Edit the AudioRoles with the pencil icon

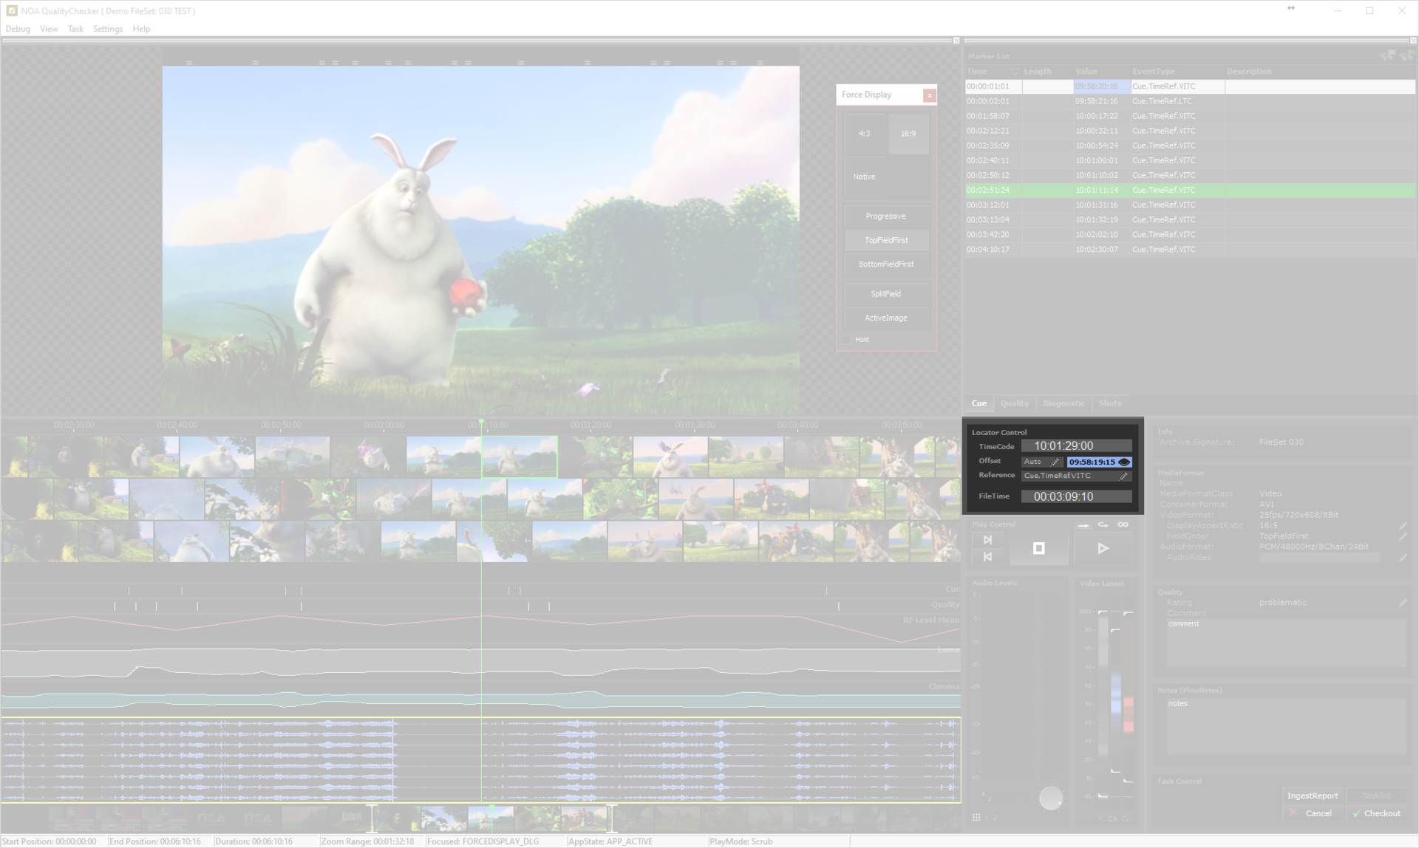click(x=1403, y=558)
